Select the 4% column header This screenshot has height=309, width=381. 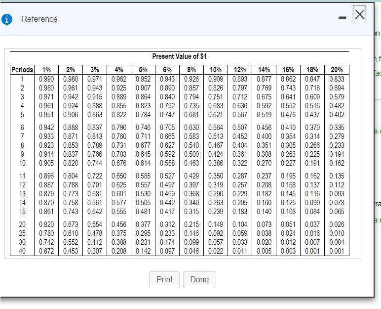coord(119,70)
